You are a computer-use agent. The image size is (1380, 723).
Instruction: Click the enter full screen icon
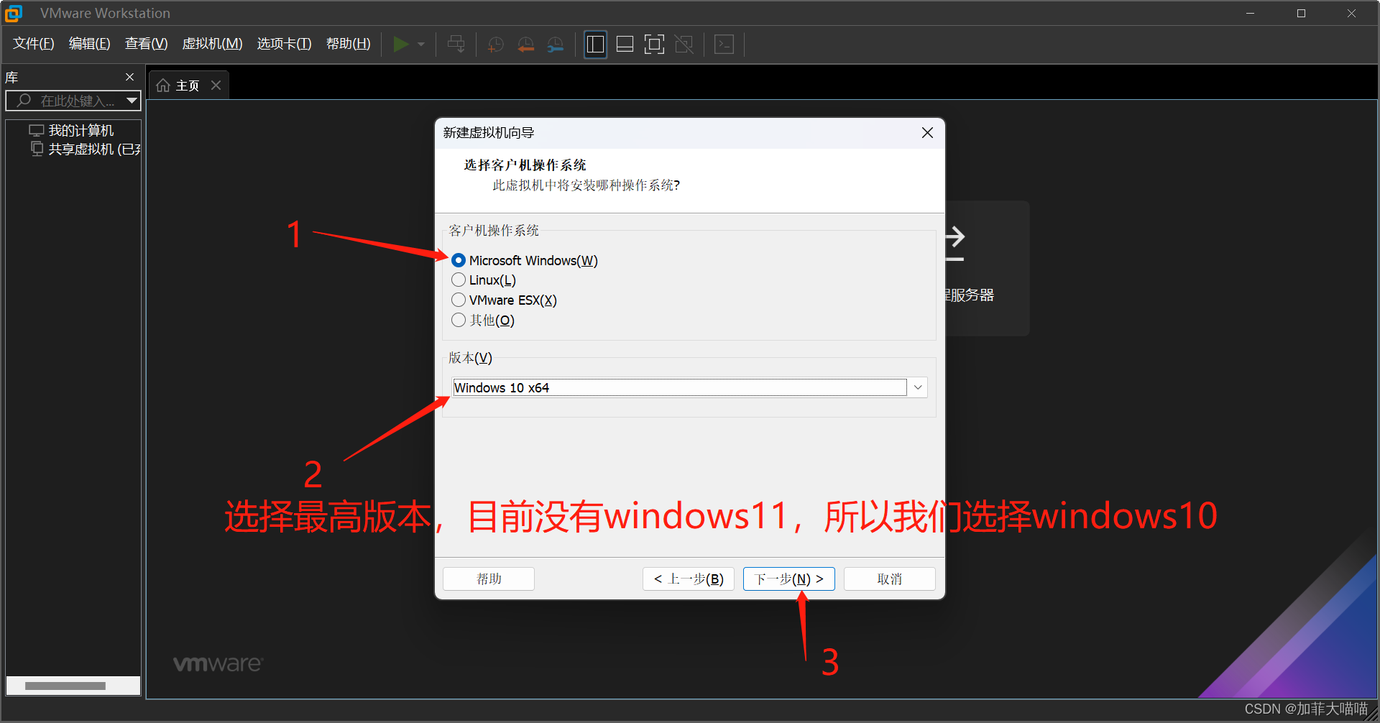[x=654, y=45]
